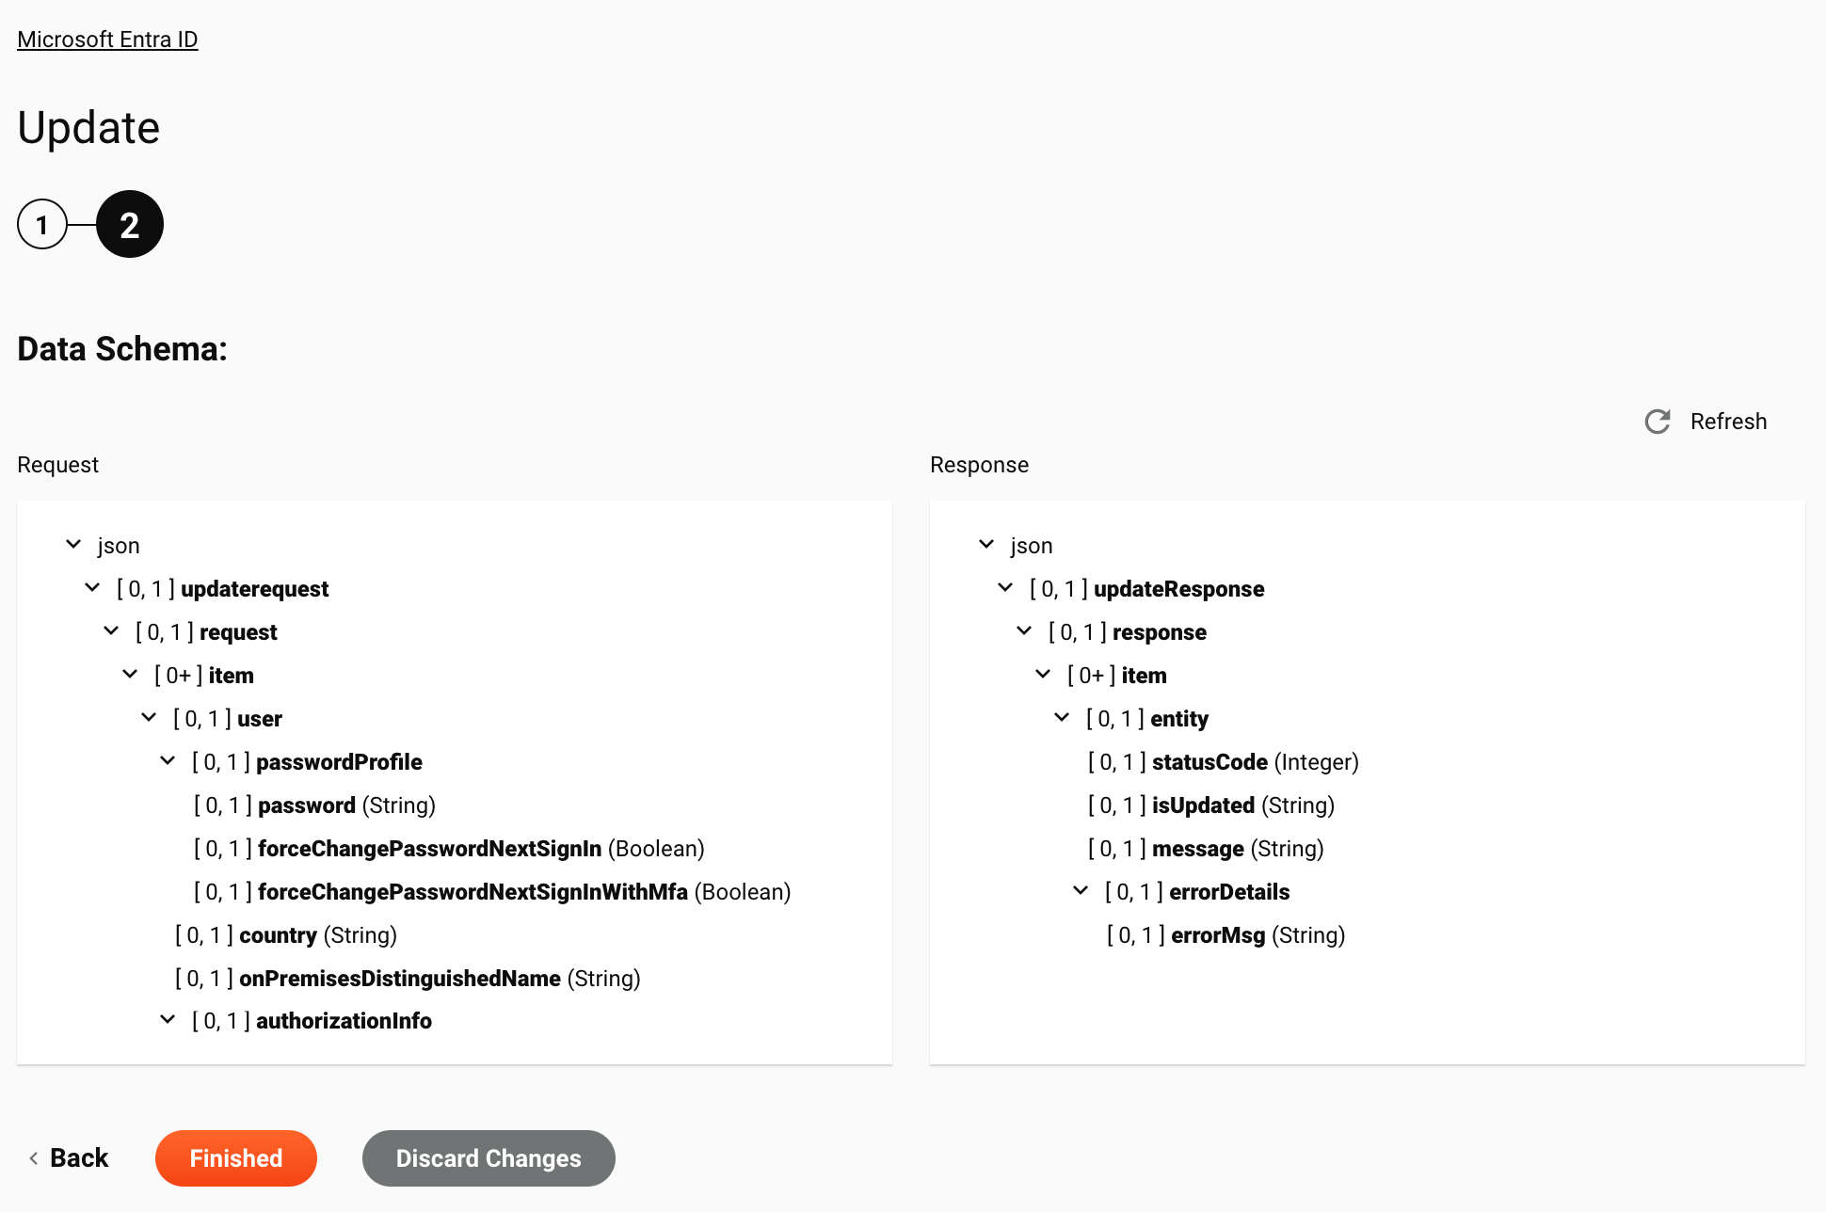Click the errorMsg String field in errorDetails
This screenshot has height=1212, width=1826.
pos(1217,934)
